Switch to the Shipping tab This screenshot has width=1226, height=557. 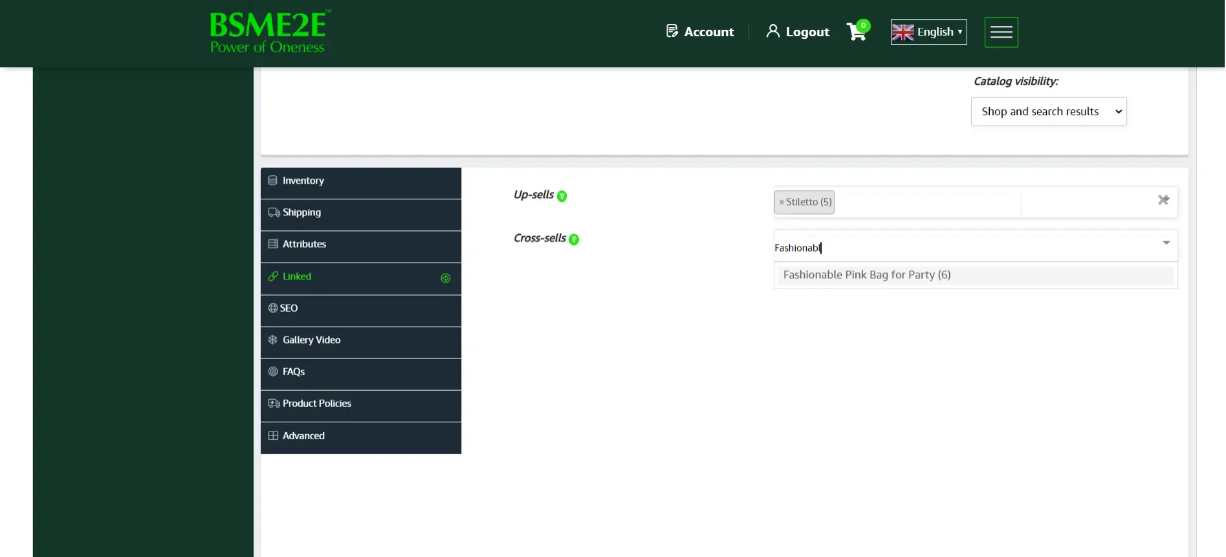click(360, 215)
